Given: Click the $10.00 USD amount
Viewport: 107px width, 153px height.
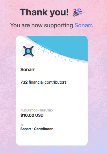Looking at the screenshot, I should tap(32, 115).
